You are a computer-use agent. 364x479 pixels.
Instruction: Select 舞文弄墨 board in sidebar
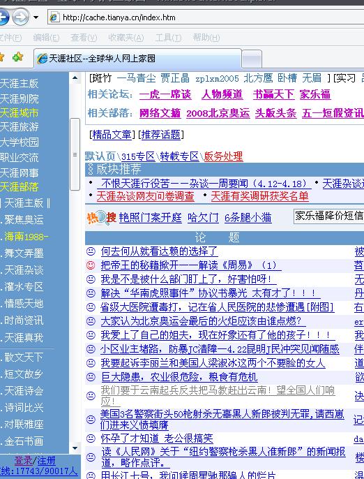pos(24,253)
